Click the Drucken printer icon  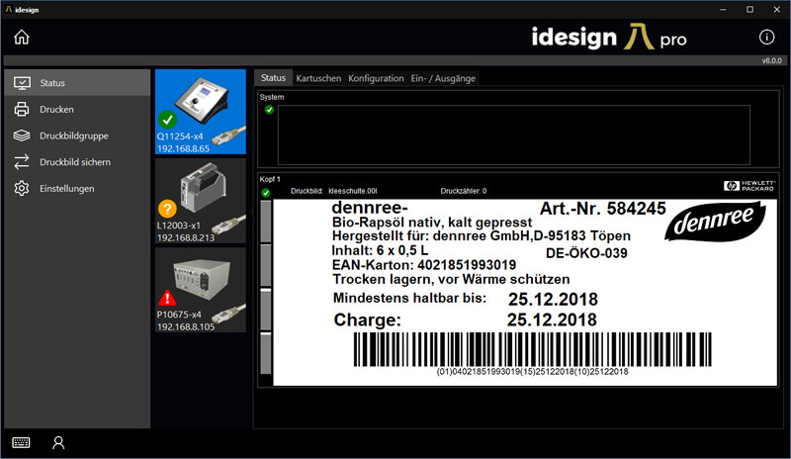point(22,109)
